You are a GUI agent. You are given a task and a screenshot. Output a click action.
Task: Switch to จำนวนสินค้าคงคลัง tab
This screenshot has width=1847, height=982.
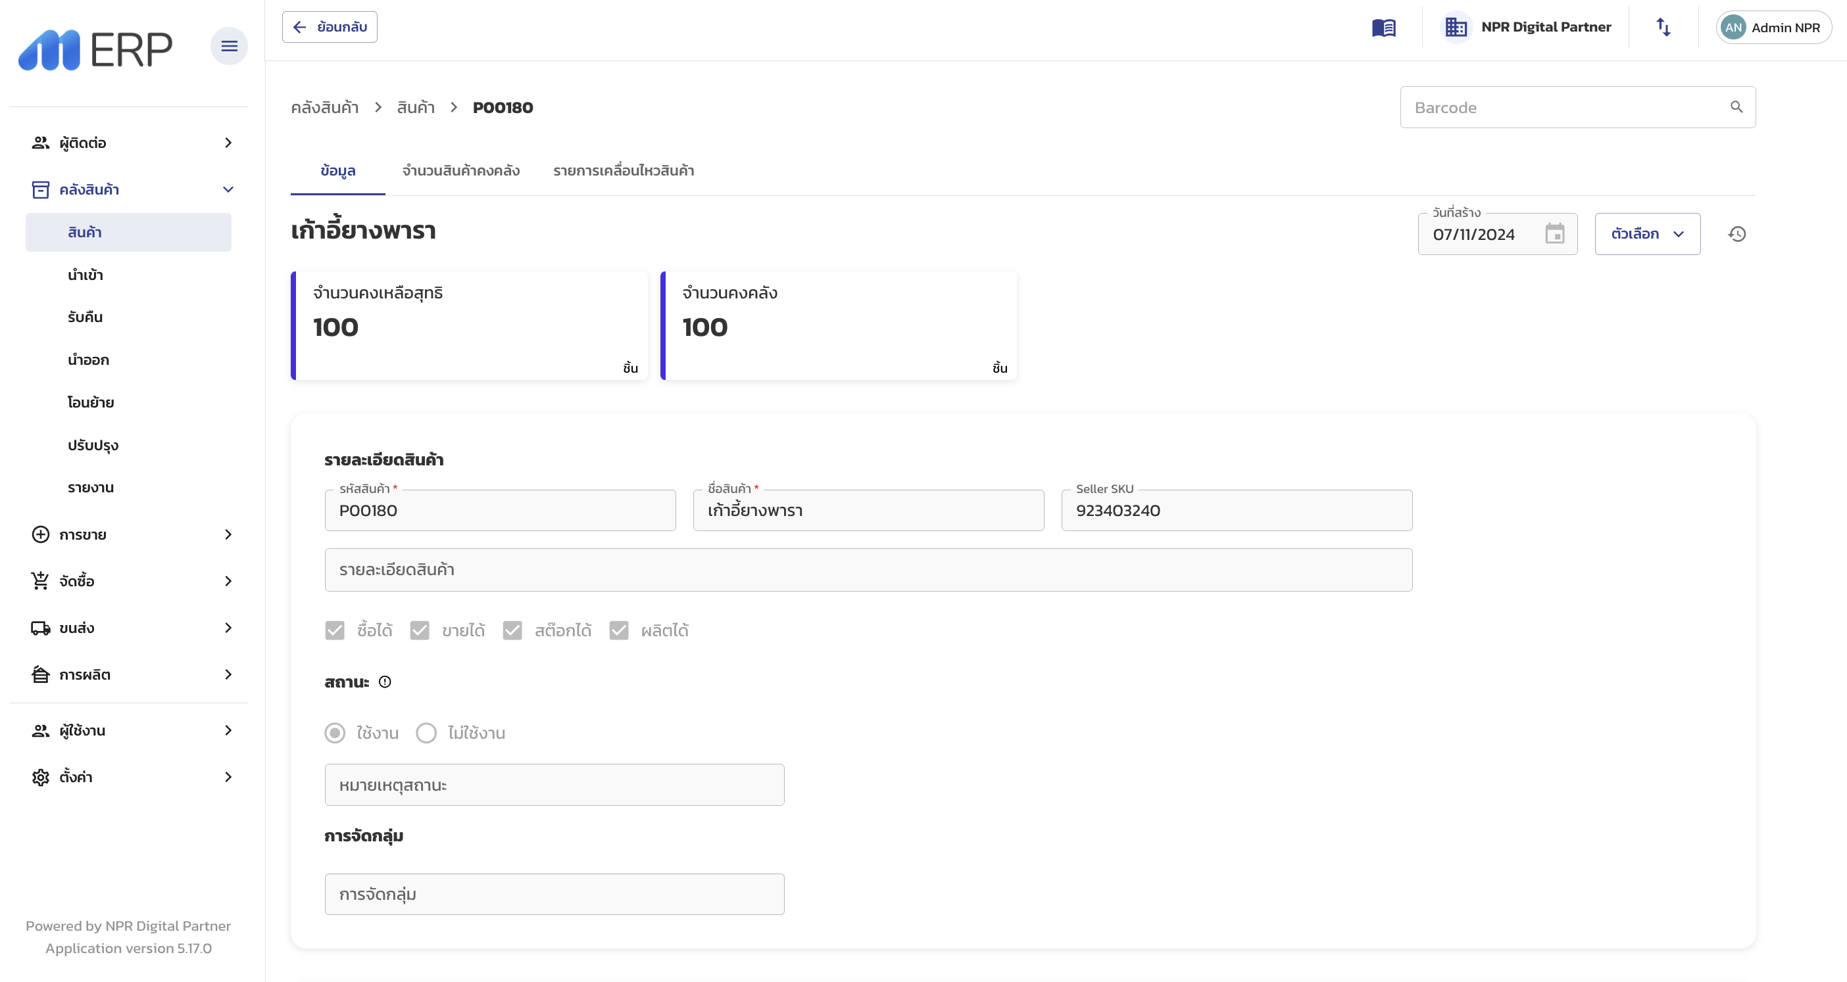[x=460, y=171]
